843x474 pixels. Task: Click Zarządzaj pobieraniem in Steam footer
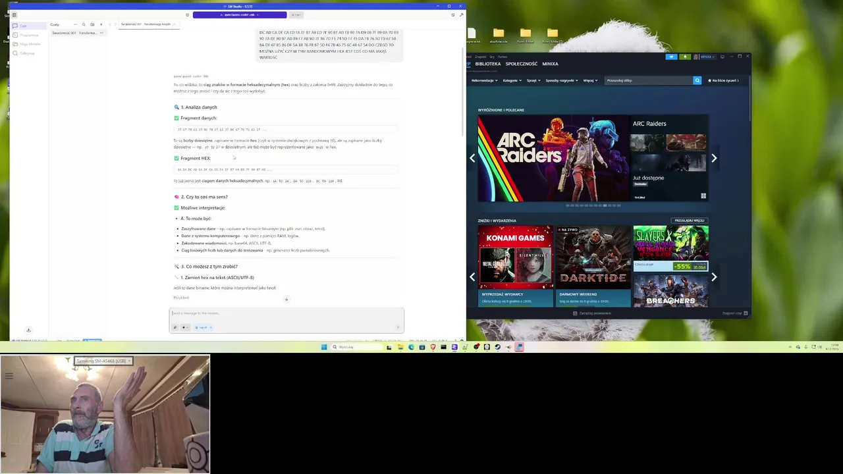pyautogui.click(x=593, y=313)
